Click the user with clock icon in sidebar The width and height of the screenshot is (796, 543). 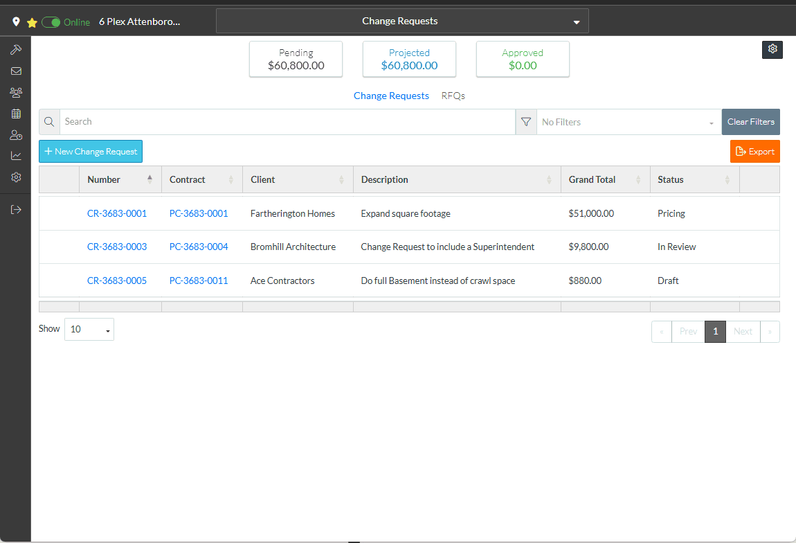pyautogui.click(x=16, y=135)
